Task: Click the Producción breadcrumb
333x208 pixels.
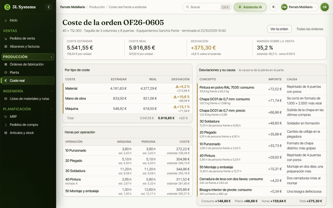Action: click(x=97, y=7)
